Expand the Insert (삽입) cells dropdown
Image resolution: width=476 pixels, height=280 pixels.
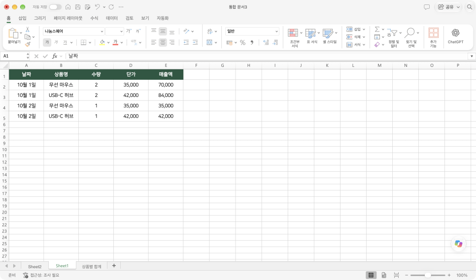[x=364, y=30]
